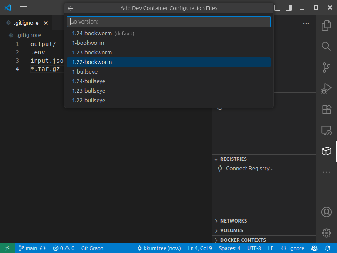This screenshot has height=253, width=337.
Task: Open the remote window indicator
Action: (x=7, y=248)
